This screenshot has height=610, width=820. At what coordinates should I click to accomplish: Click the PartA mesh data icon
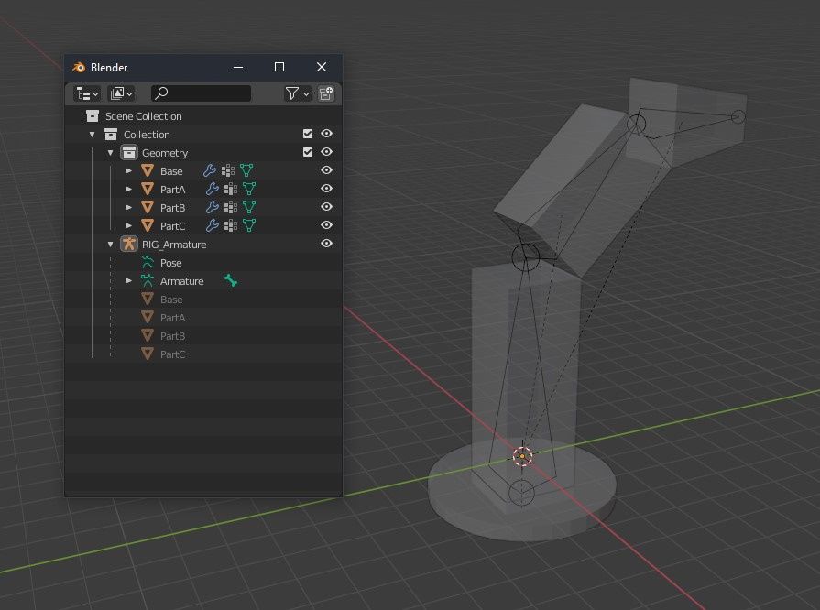tap(249, 189)
